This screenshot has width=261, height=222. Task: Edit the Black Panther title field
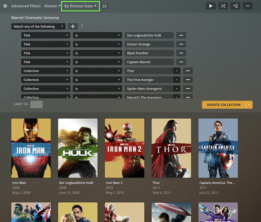(149, 53)
